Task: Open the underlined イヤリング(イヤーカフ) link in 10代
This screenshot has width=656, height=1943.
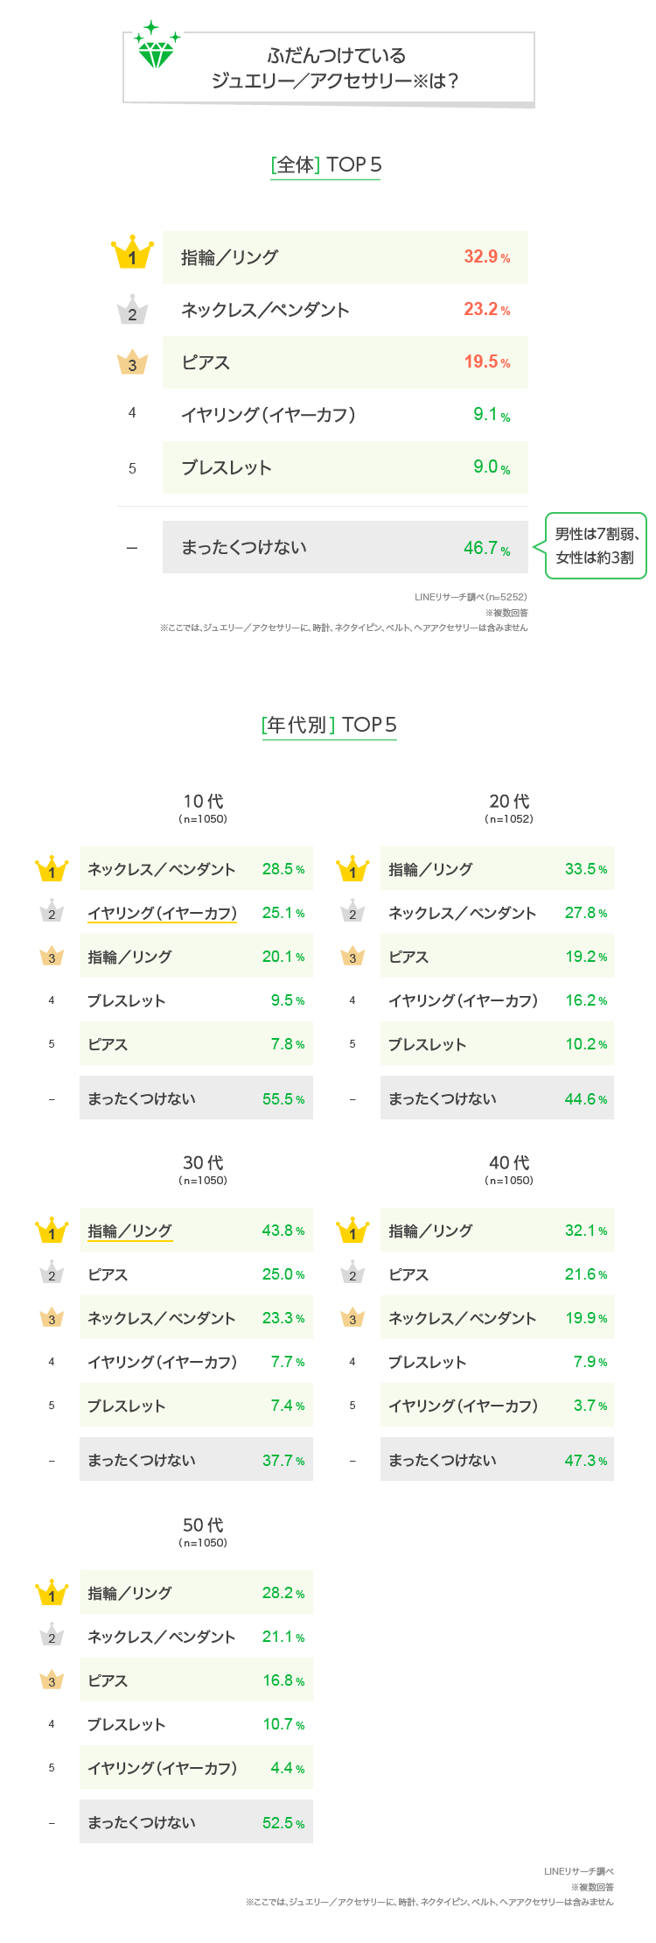Action: 162,913
